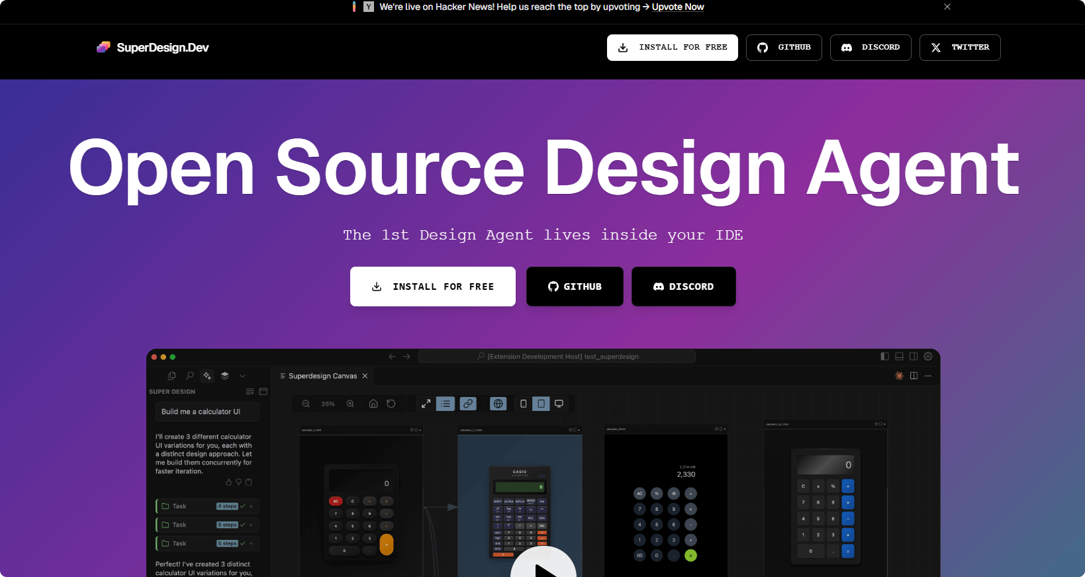Click the red AC key on the first calculator
1085x577 pixels.
(336, 501)
